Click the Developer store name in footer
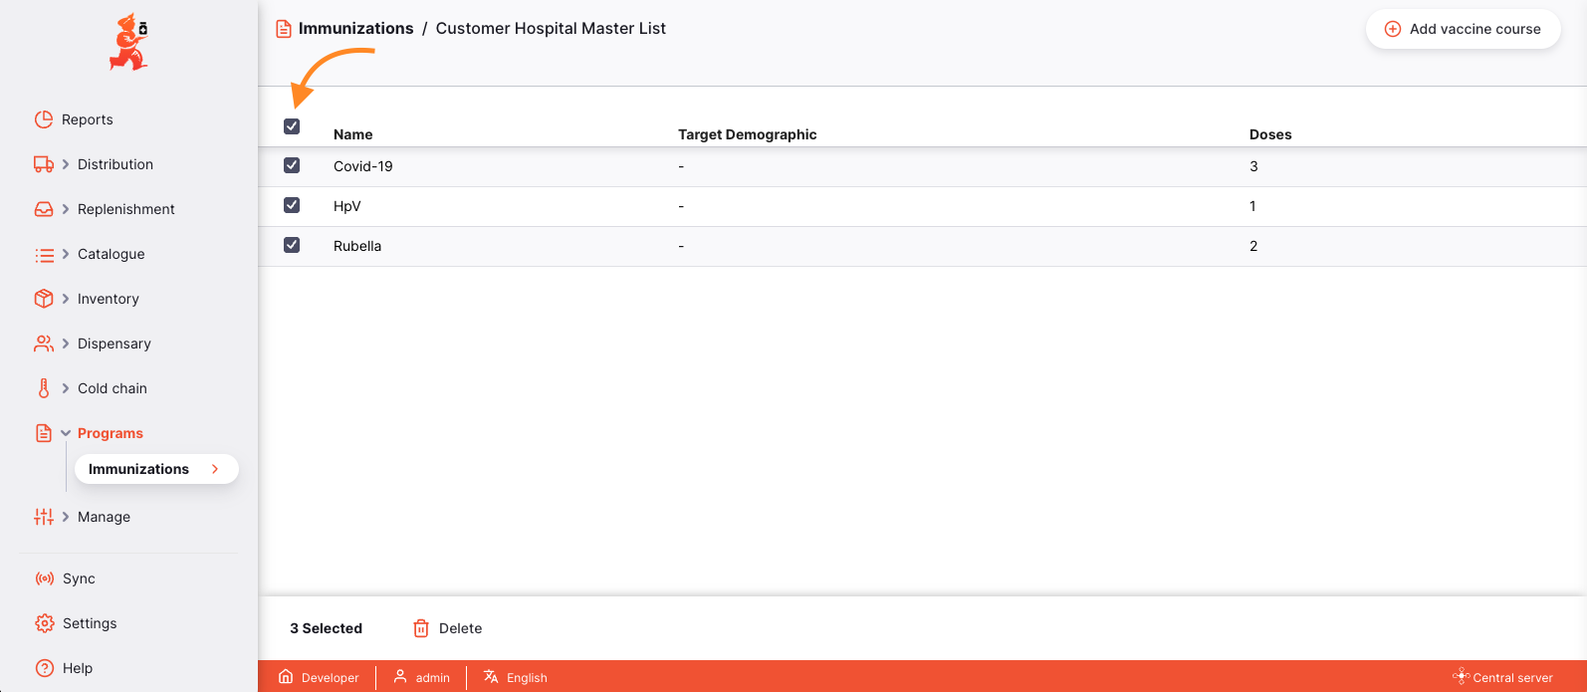1587x692 pixels. pos(331,678)
